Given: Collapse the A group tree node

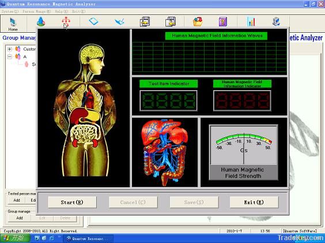Looking at the screenshot, I should [10, 57].
